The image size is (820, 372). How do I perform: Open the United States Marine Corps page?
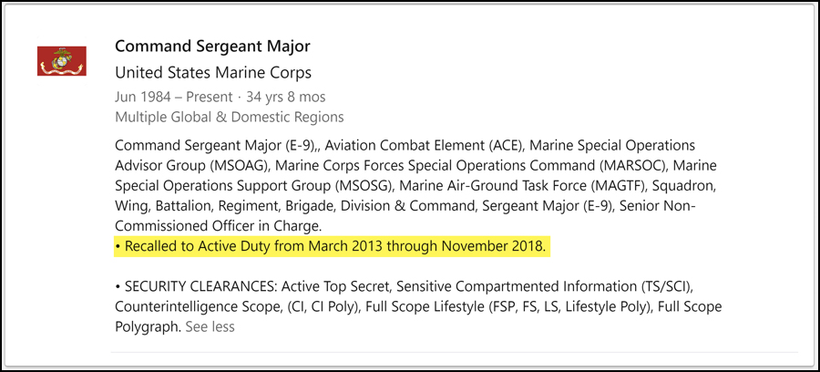(x=213, y=72)
